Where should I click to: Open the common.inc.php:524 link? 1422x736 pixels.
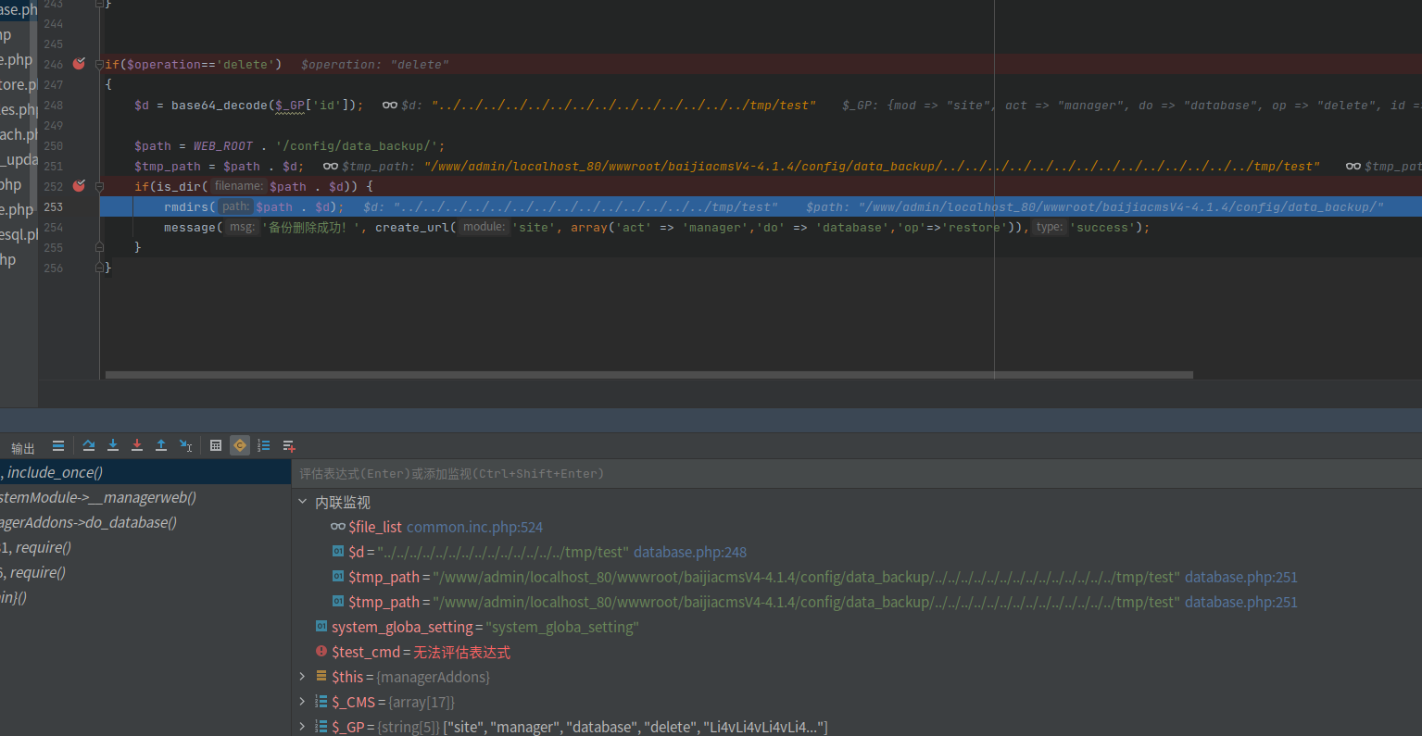pyautogui.click(x=474, y=527)
